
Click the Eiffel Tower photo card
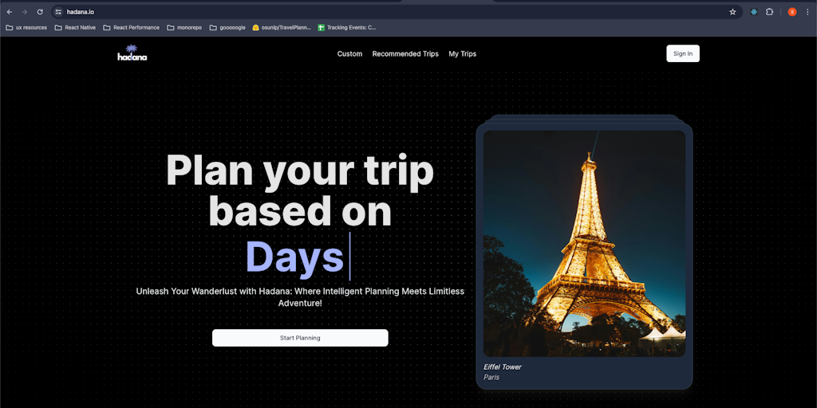pyautogui.click(x=584, y=244)
